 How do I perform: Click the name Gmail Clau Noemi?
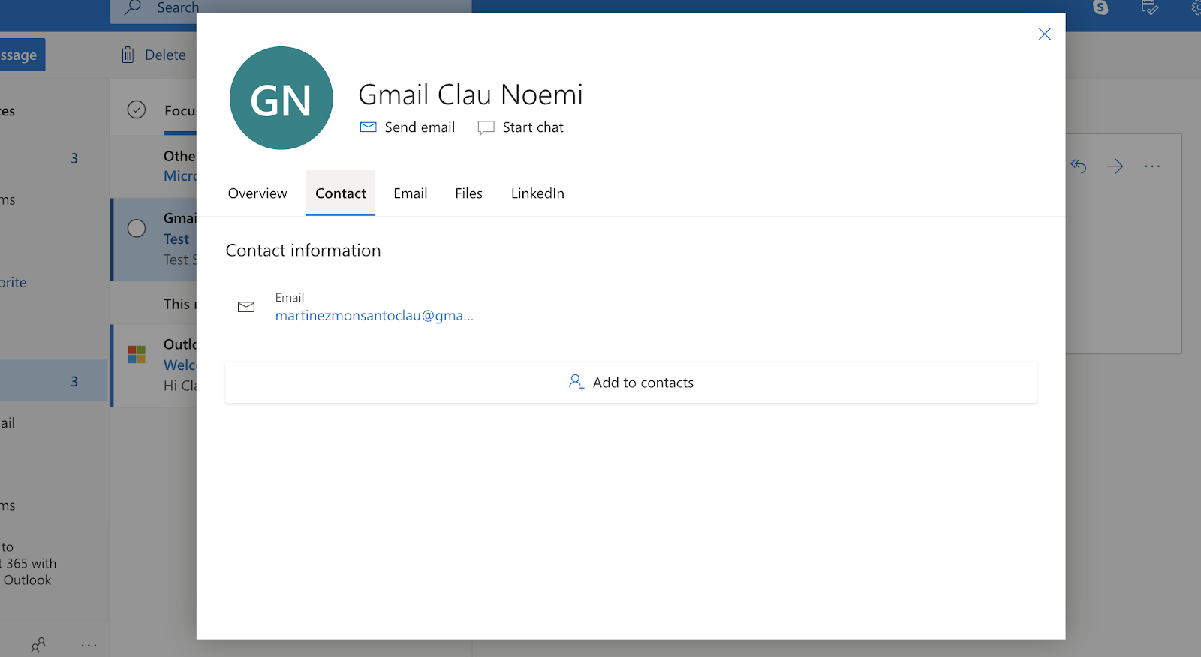coord(471,95)
